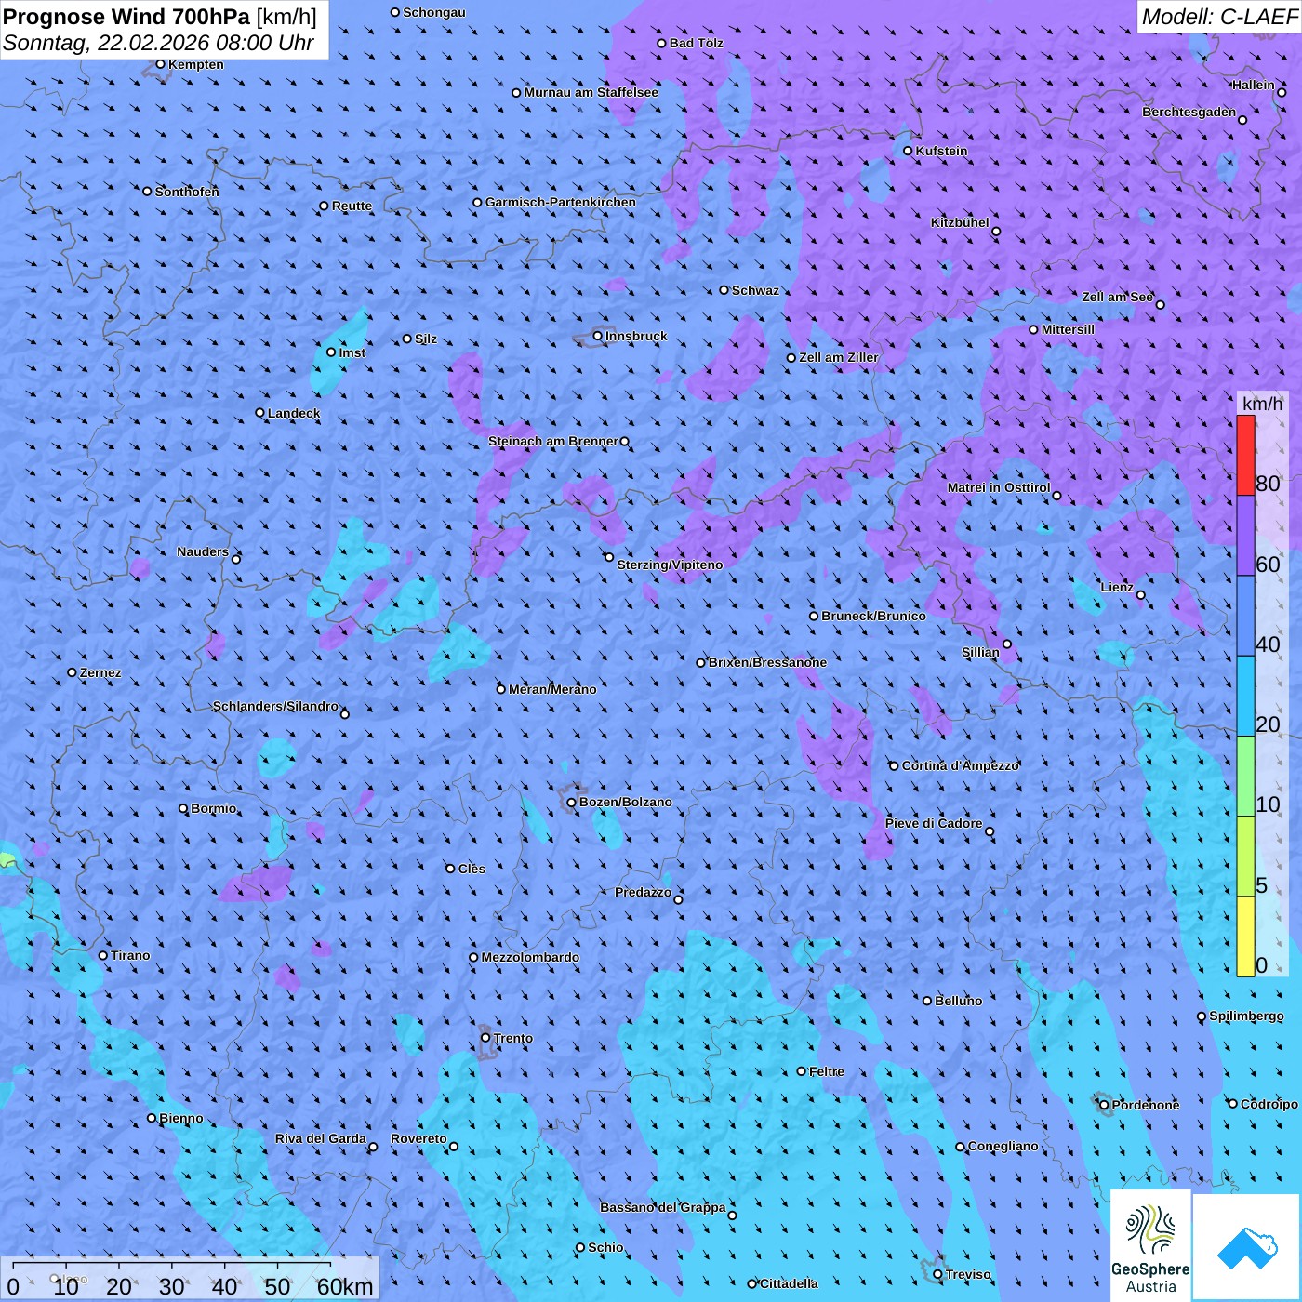
Task: Click the 'Meran/Merano' label
Action: point(552,689)
